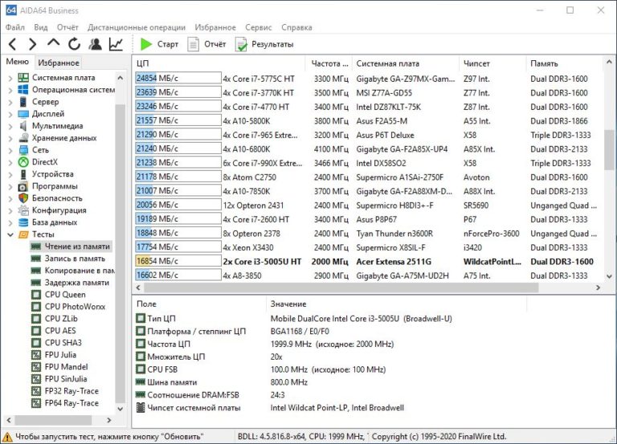Select the FP32 Ray-Trace test

pyautogui.click(x=65, y=391)
